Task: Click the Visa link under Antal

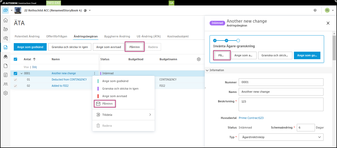Action: coord(26,67)
